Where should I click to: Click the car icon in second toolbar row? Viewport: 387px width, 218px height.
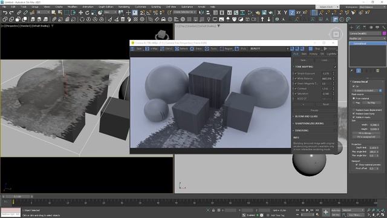163,19
